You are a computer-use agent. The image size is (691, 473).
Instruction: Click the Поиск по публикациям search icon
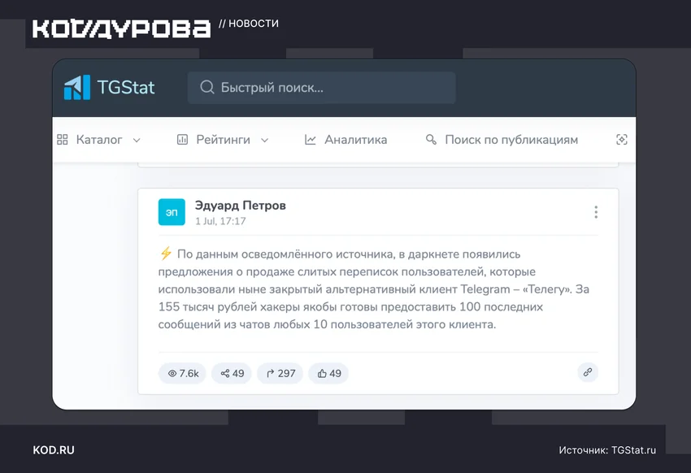tap(431, 140)
